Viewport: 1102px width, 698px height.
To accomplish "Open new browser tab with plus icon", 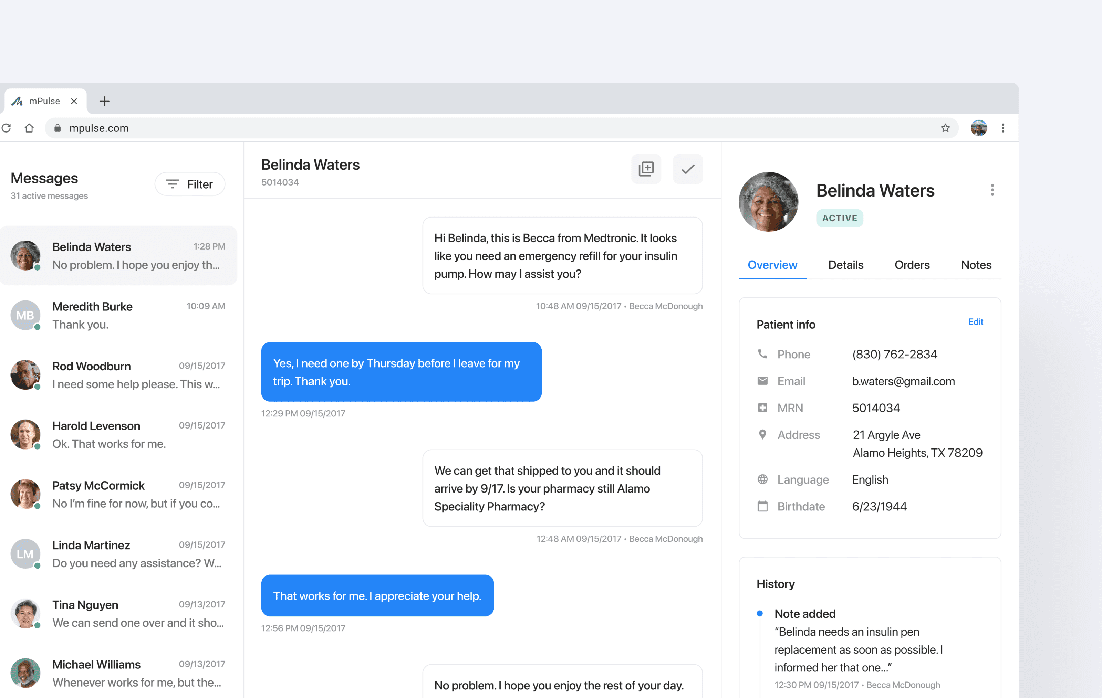I will [x=104, y=101].
